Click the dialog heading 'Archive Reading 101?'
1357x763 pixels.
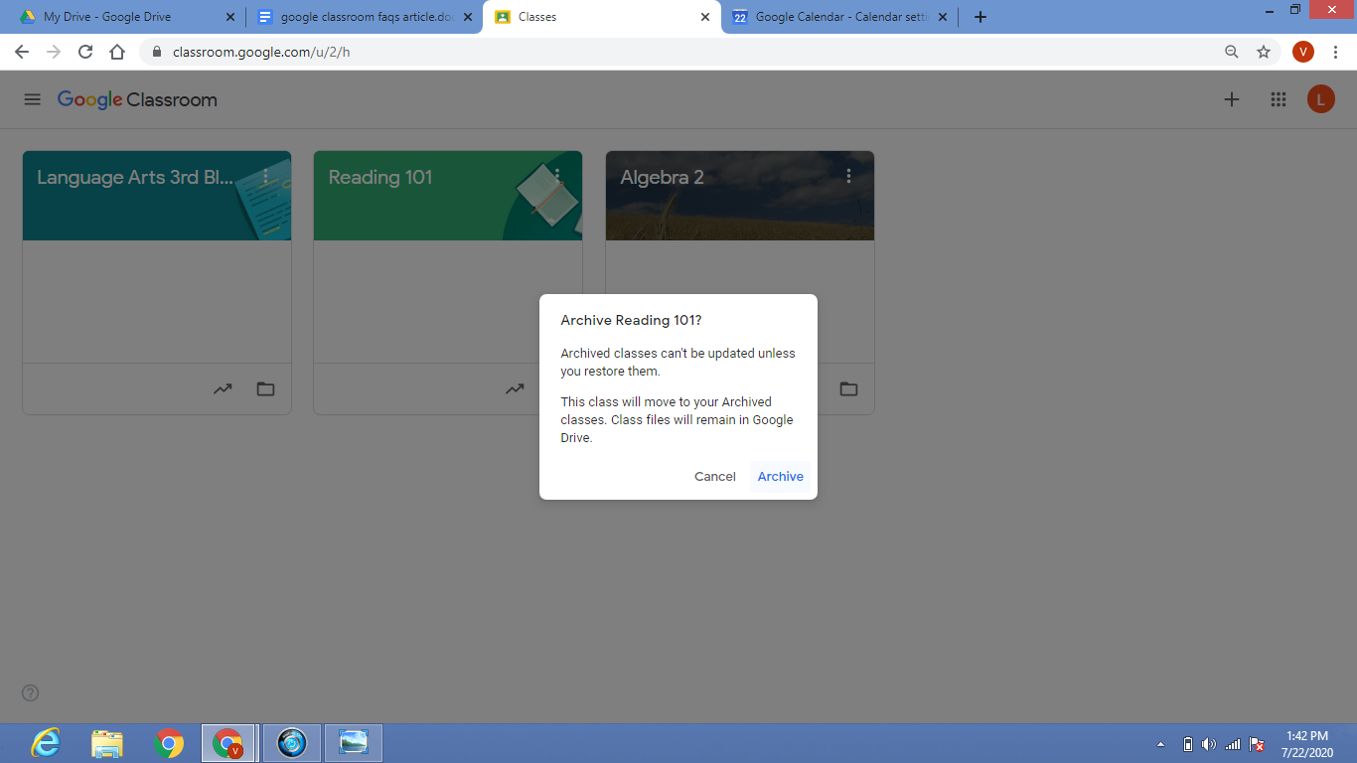631,320
